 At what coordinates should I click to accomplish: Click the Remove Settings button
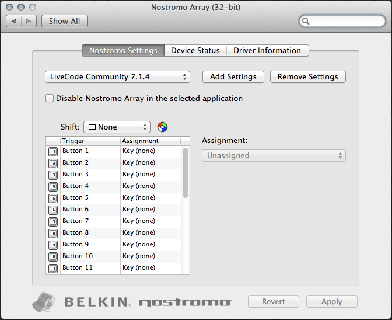click(x=307, y=77)
